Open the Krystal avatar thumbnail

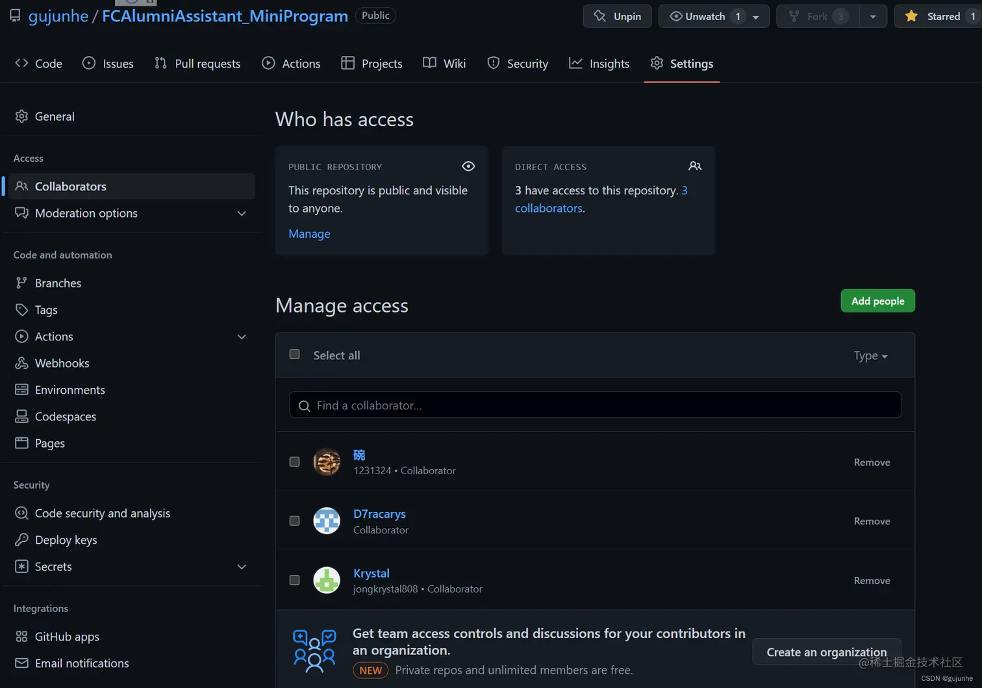pyautogui.click(x=327, y=580)
